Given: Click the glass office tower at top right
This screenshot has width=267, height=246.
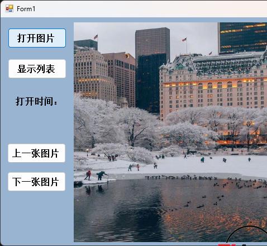Looking at the screenshot, I should click(243, 38).
